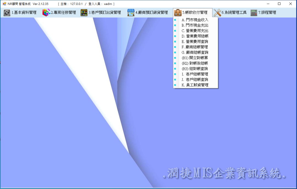
Task: Select A. 門市現金收入 from the menu
Action: 195,20
